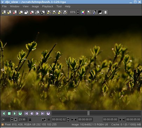The image size is (142, 128).
Task: Jump to the start frame
Action: tap(26, 114)
